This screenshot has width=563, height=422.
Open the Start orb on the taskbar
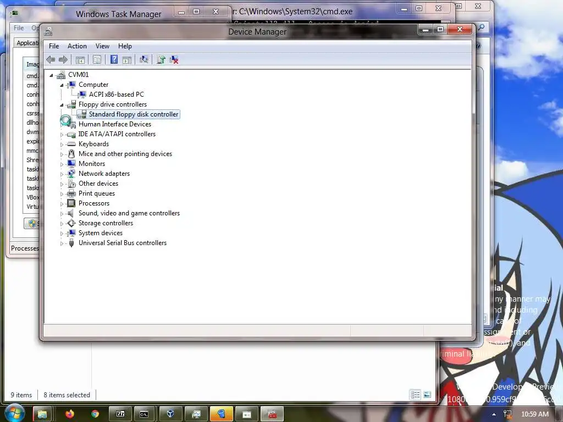(x=15, y=413)
